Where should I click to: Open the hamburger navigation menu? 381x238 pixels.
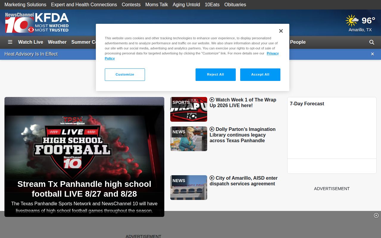[x=10, y=42]
